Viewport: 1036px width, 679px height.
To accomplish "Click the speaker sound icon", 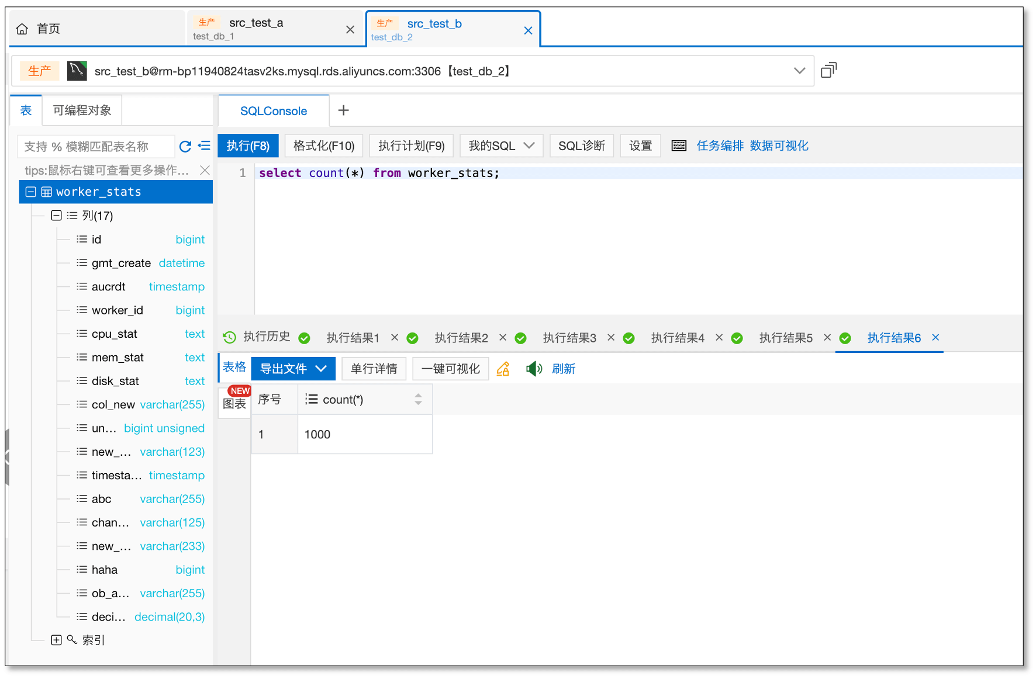I will point(534,369).
